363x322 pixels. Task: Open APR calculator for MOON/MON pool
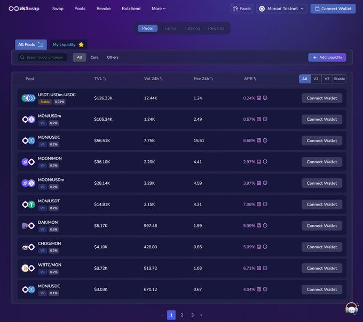coord(259,162)
